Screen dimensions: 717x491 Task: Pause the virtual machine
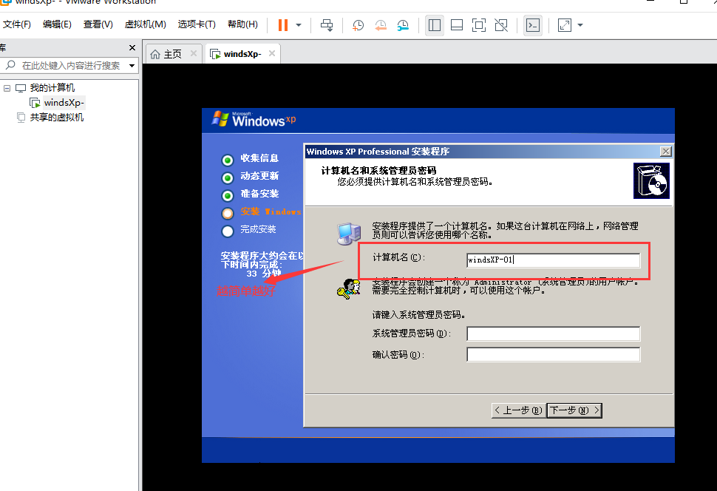coord(283,25)
